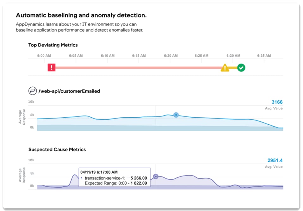Screen dimensions: 303x211
Task: Click the yellow warning triangle icon
Action: pos(225,68)
